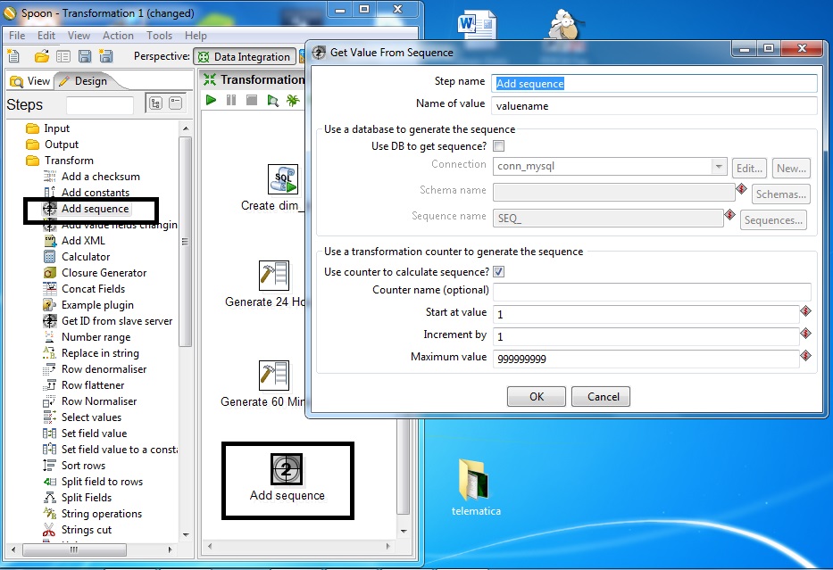Click the Sequence name variable diamond icon
This screenshot has height=570, width=833.
730,214
